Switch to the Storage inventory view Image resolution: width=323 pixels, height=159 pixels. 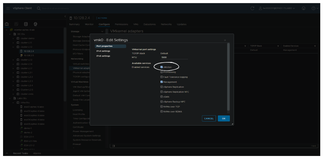(x=26, y=24)
